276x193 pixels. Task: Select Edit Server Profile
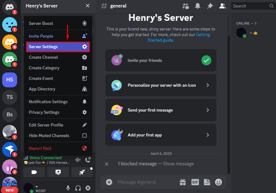click(58, 125)
